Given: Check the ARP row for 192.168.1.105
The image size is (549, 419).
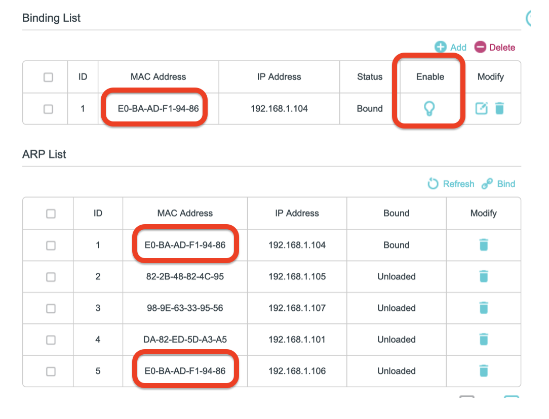Looking at the screenshot, I should coord(51,277).
